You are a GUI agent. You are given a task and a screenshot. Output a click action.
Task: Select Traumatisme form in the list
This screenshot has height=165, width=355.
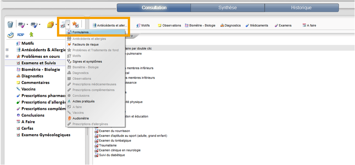[105, 145]
